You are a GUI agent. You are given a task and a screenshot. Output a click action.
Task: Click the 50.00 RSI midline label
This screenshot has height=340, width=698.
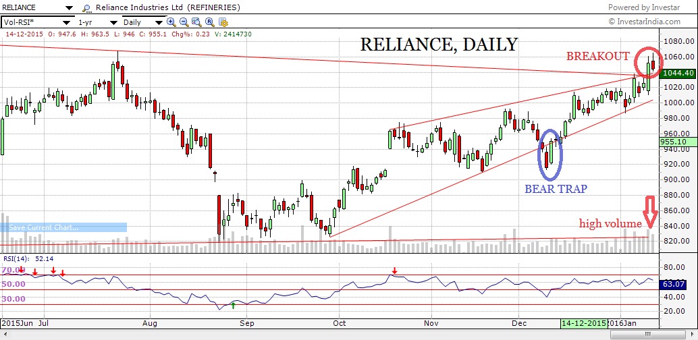(13, 284)
